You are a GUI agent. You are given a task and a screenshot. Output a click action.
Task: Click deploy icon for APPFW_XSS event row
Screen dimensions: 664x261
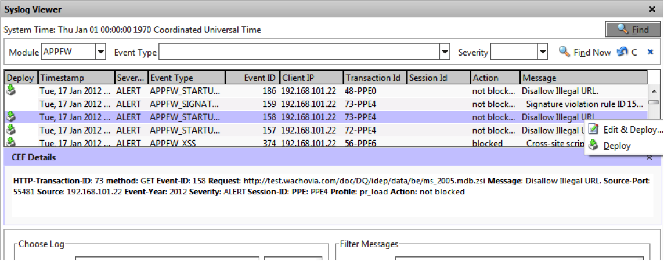point(10,142)
